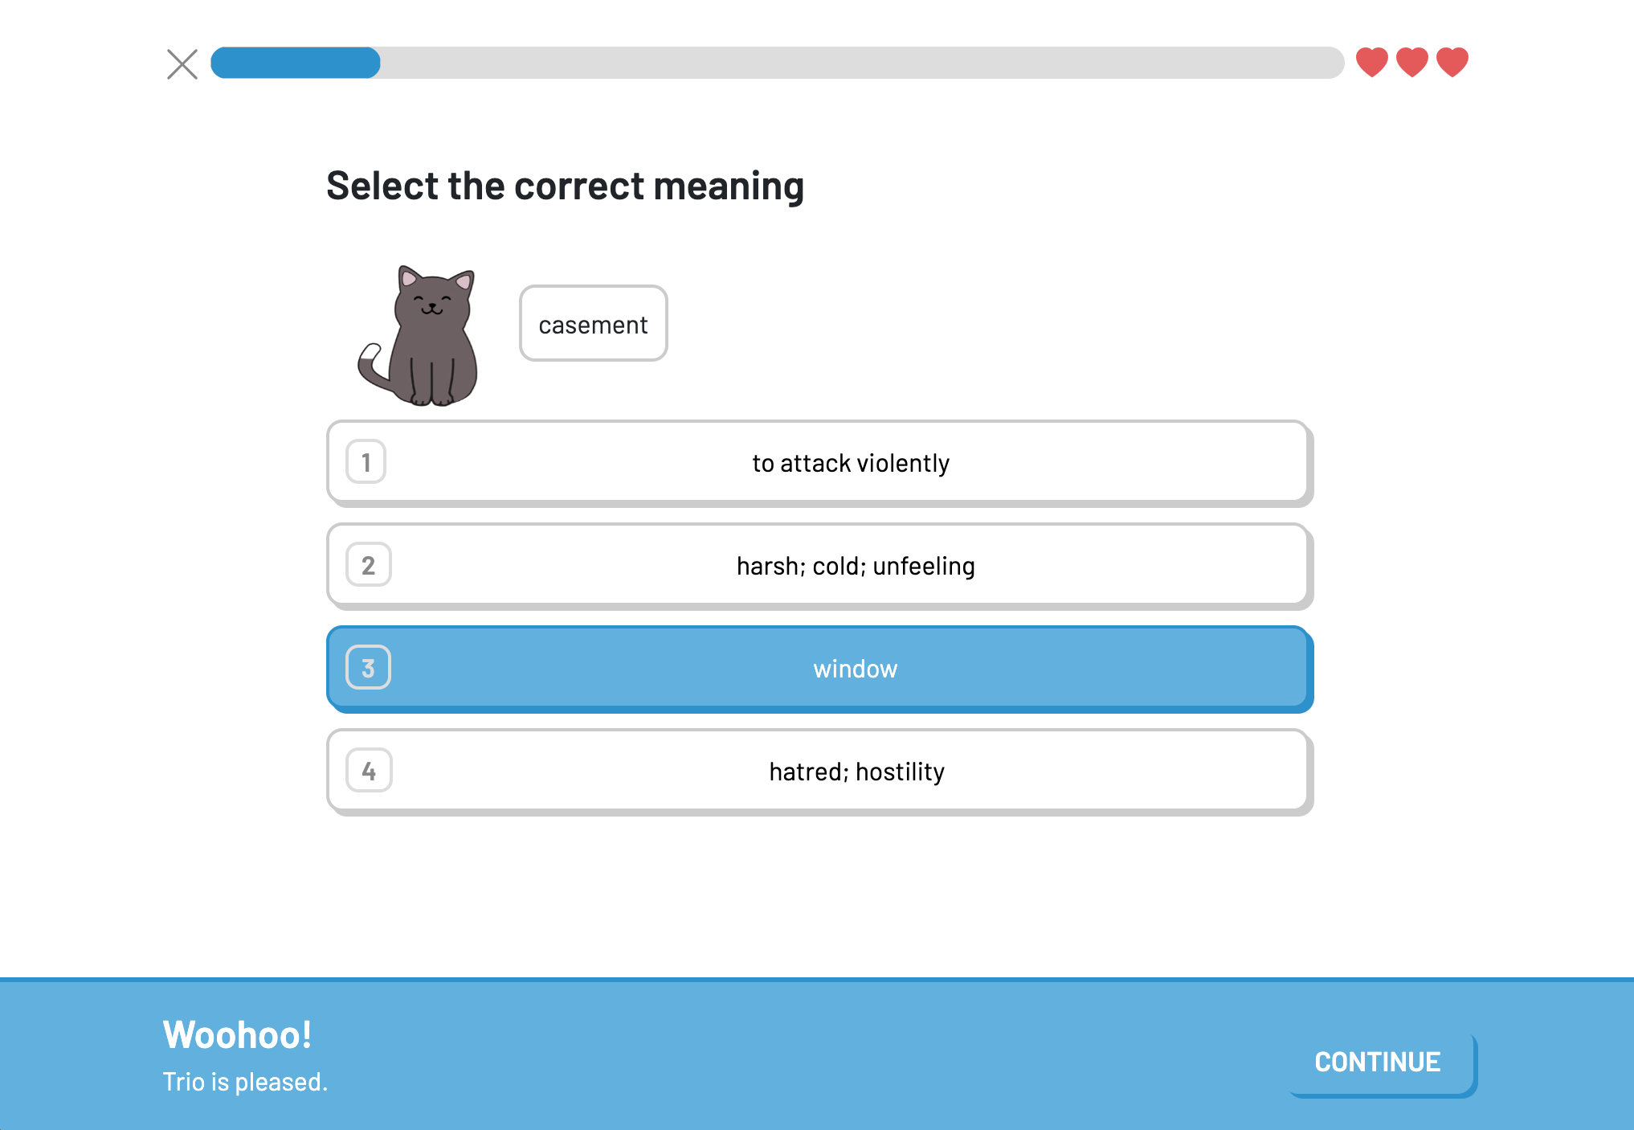
Task: Select answer "to attack violently"
Action: (x=819, y=463)
